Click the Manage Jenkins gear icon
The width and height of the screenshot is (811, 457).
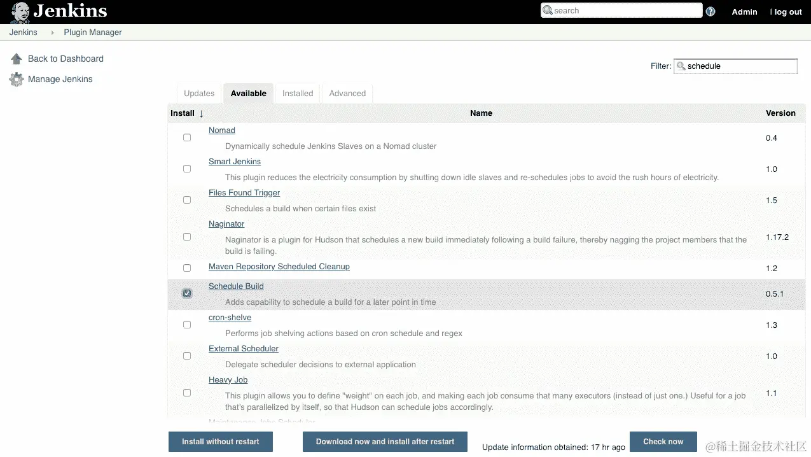17,80
